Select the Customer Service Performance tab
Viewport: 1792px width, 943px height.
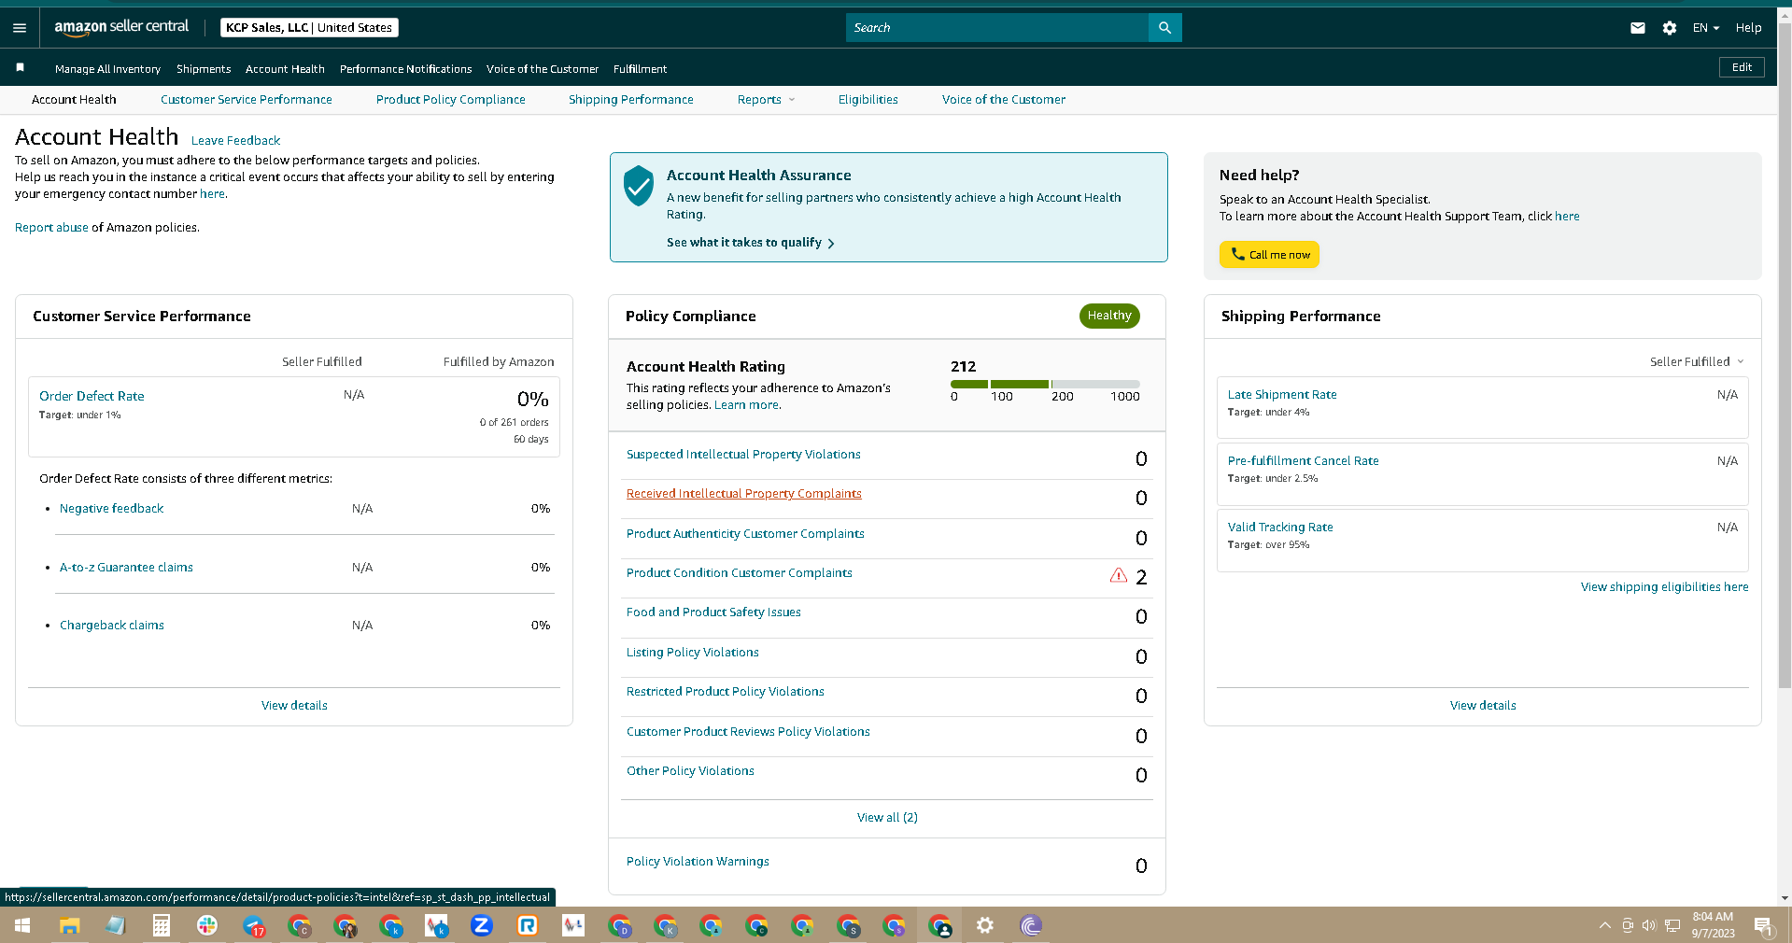click(x=247, y=100)
